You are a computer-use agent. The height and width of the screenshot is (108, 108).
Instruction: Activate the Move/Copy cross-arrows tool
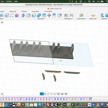click(x=49, y=15)
